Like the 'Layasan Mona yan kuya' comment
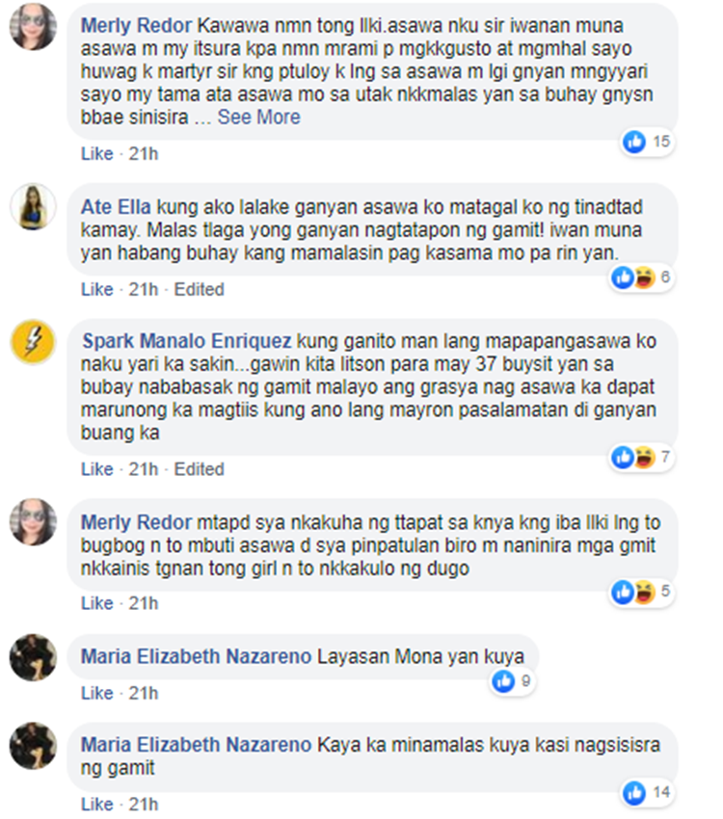The image size is (723, 819). (97, 693)
